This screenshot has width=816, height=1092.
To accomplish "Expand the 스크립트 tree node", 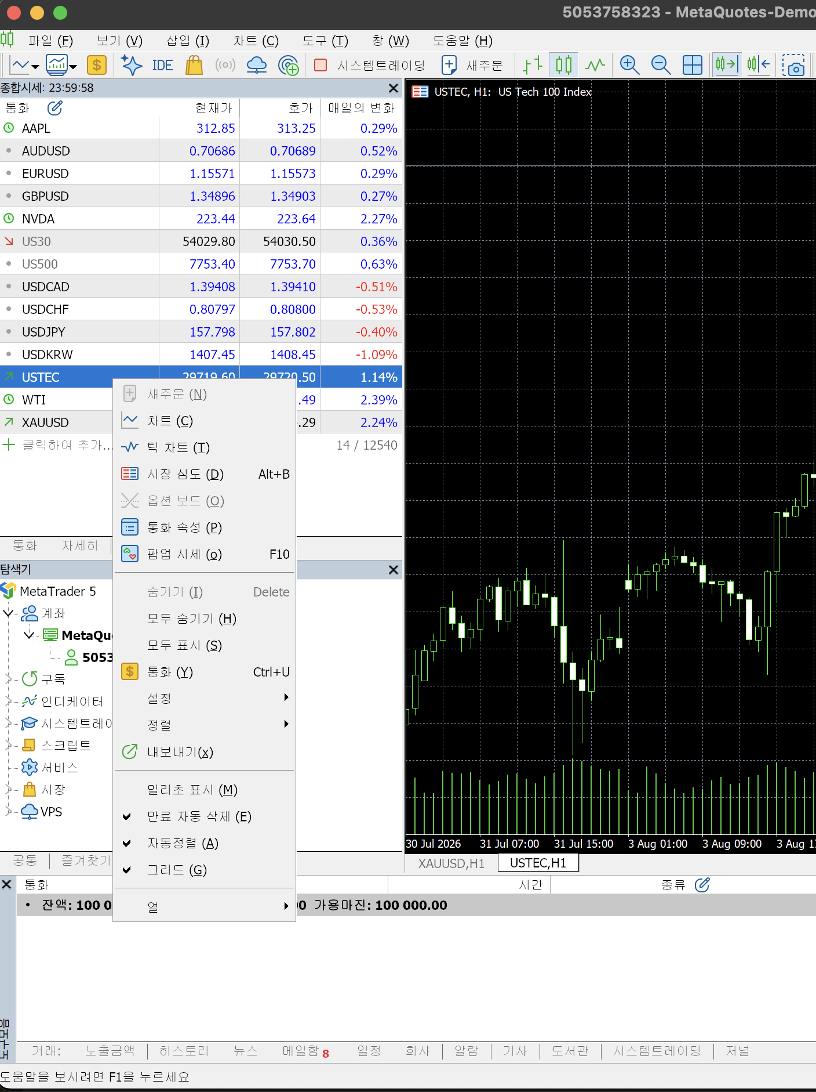I will click(x=9, y=745).
